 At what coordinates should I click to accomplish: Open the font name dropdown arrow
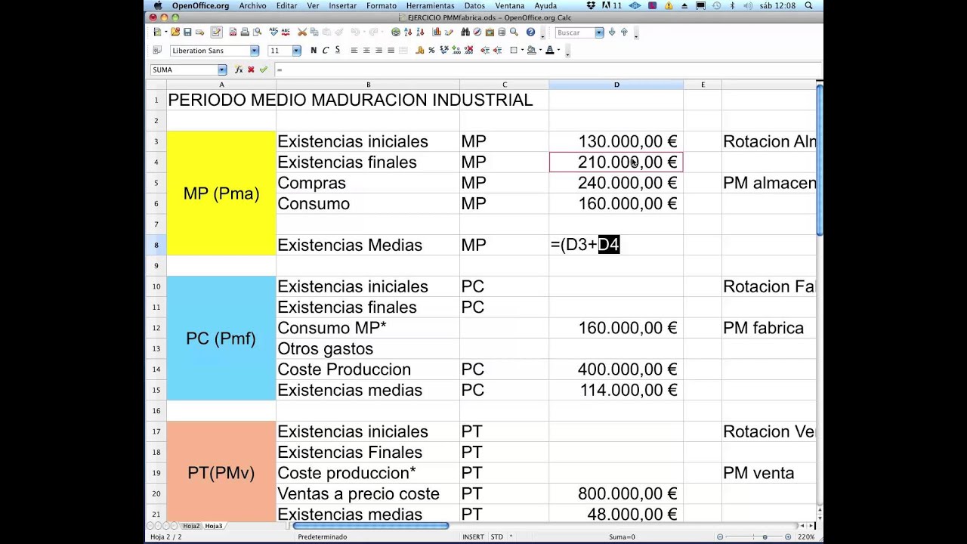tap(255, 51)
